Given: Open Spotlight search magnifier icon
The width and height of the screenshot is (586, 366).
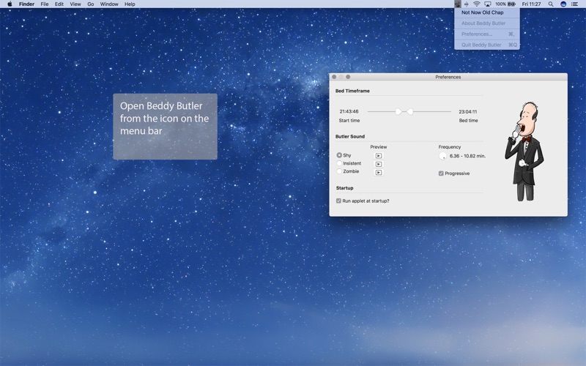Looking at the screenshot, I should (x=551, y=4).
